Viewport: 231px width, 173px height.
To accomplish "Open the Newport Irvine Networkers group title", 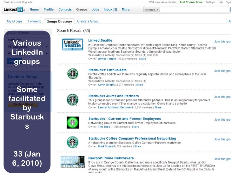I will [111, 158].
